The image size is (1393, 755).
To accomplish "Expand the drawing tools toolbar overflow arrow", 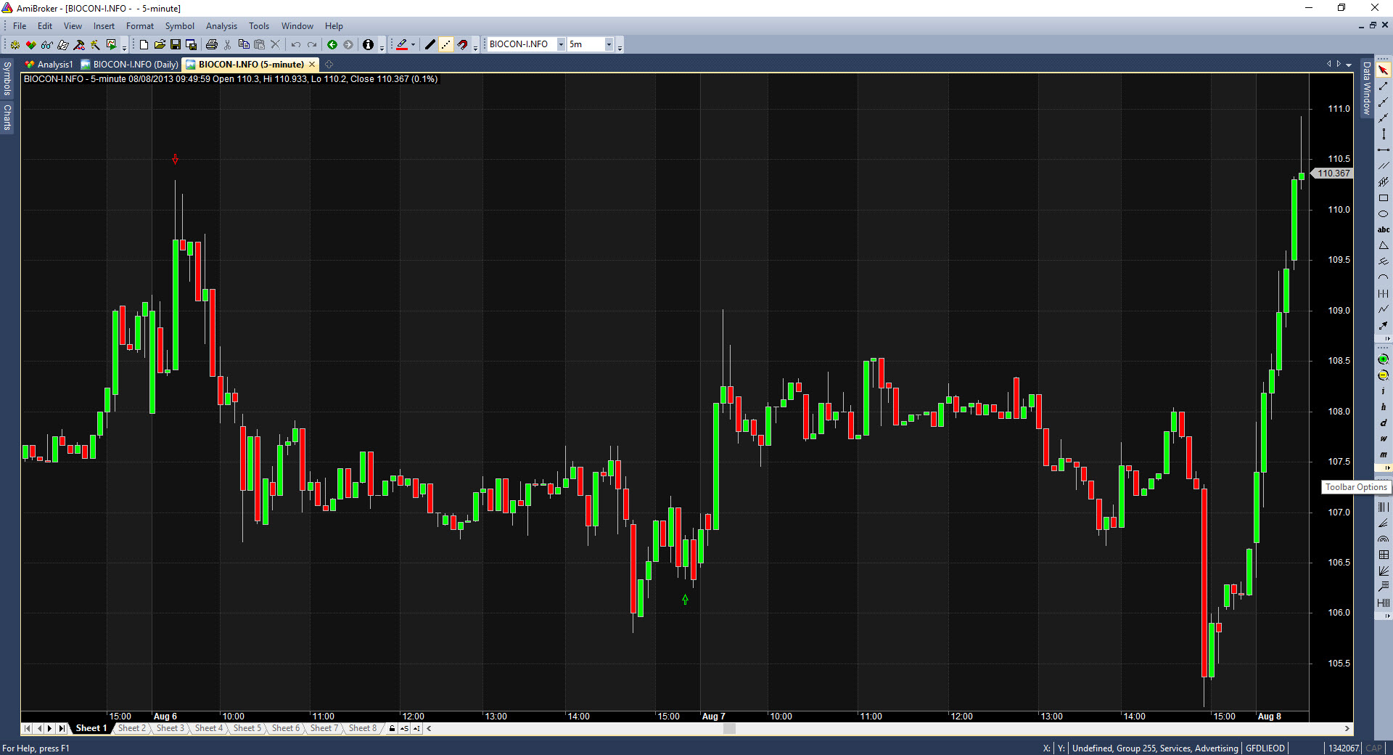I will (1388, 338).
